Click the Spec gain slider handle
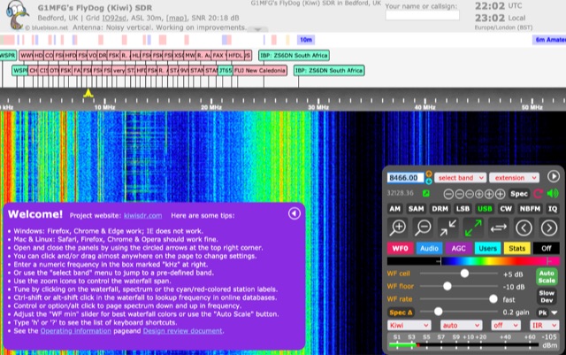The height and width of the screenshot is (355, 566). click(439, 312)
